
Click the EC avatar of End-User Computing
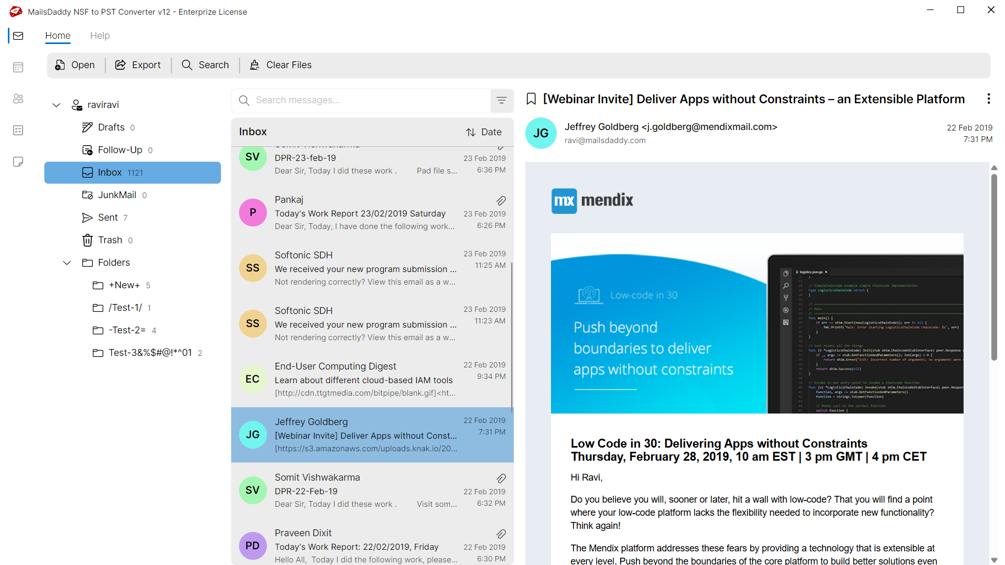pos(253,379)
